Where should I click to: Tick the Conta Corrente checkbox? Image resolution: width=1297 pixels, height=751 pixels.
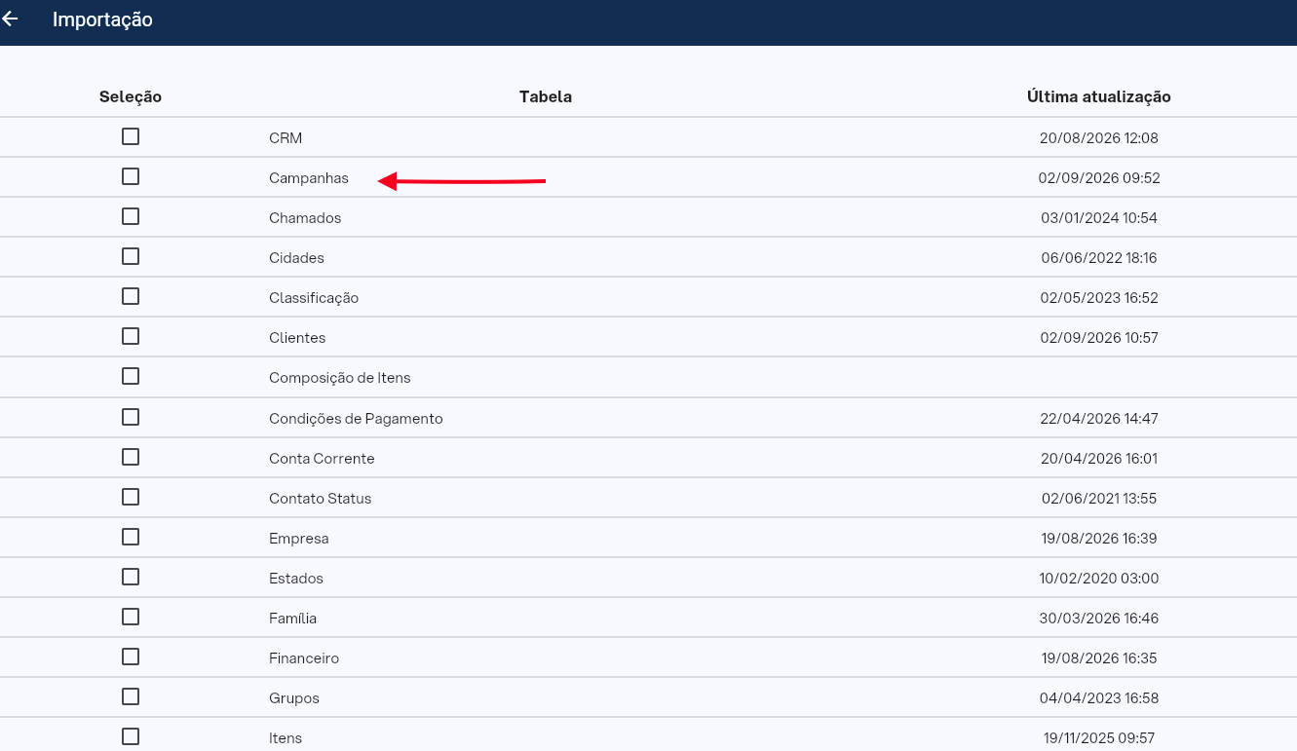[131, 457]
